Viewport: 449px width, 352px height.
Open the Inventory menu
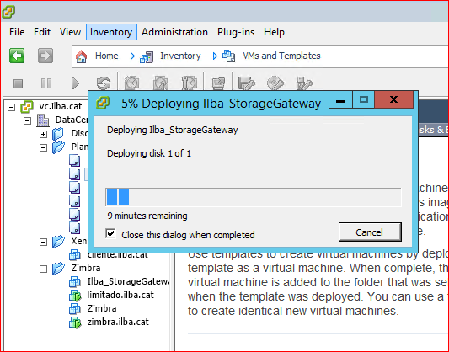pos(111,32)
